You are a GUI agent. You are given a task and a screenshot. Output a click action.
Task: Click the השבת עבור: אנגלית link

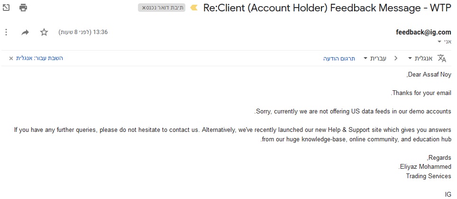(x=39, y=58)
